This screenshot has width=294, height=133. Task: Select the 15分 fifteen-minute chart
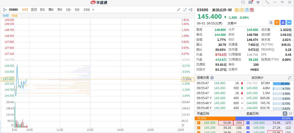(x=86, y=10)
